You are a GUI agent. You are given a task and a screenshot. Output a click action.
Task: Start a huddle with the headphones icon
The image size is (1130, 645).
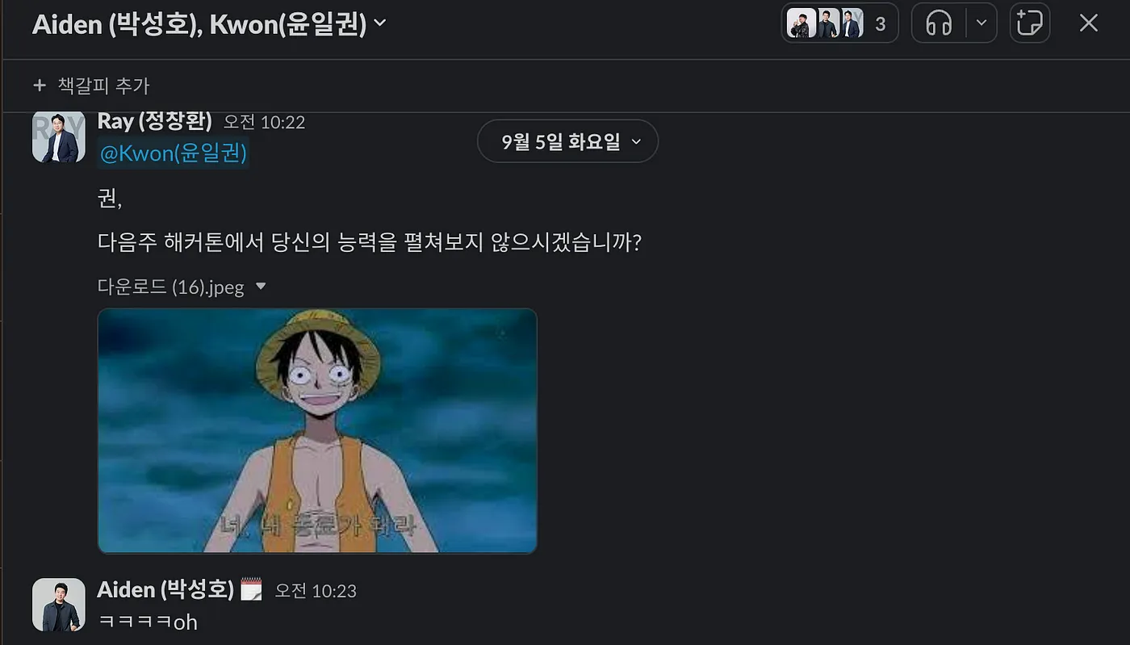(939, 23)
